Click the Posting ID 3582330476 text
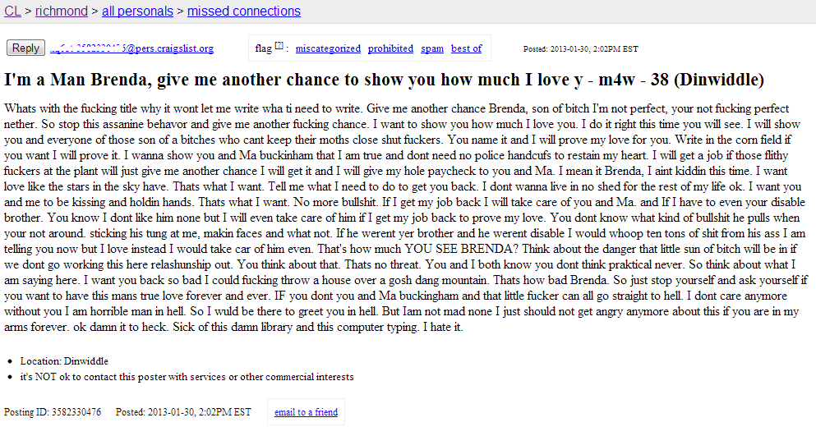The image size is (816, 436). click(x=53, y=412)
